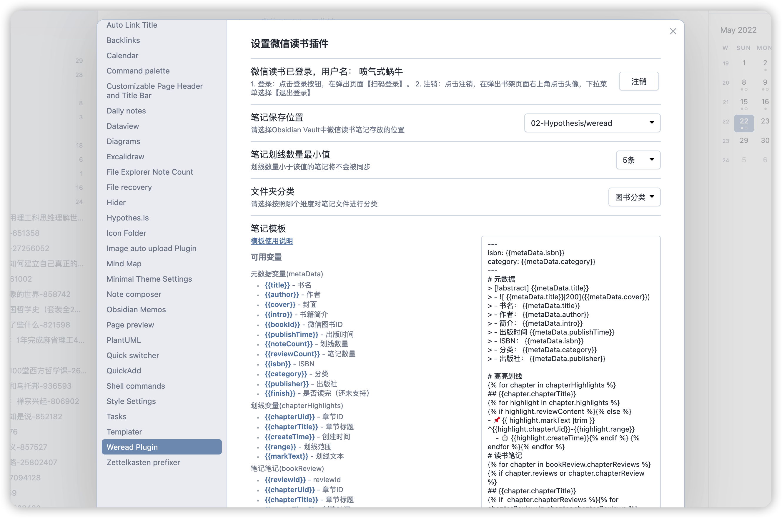
Task: Close the plugin settings dialog
Action: [673, 31]
